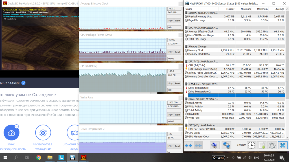Screen dimensions: 289x162
Task: Open the HWiNFO sensor search/monitor icon
Action: [x=214, y=145]
